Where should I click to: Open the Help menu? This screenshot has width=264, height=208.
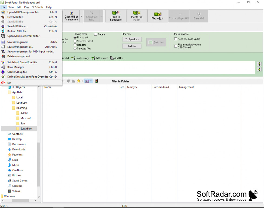coord(49,7)
